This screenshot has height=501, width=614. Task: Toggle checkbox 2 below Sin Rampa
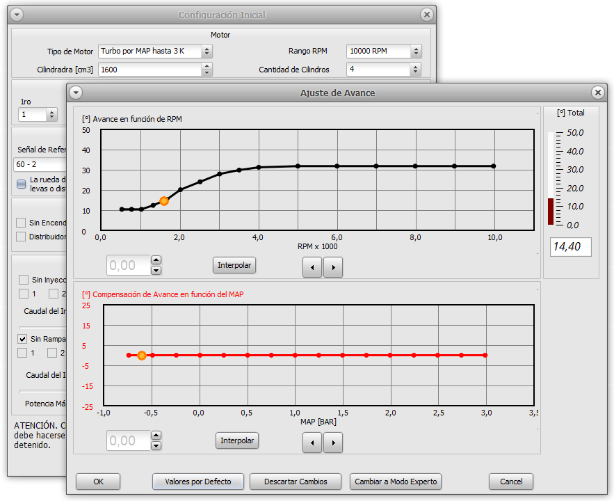[x=52, y=353]
